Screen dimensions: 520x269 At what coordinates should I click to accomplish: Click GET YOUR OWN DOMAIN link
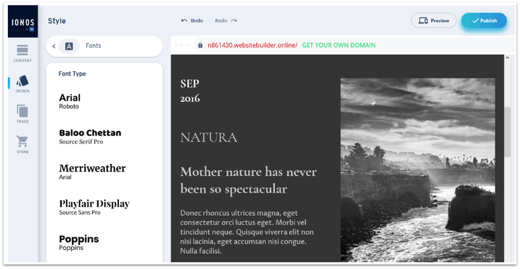click(x=339, y=45)
